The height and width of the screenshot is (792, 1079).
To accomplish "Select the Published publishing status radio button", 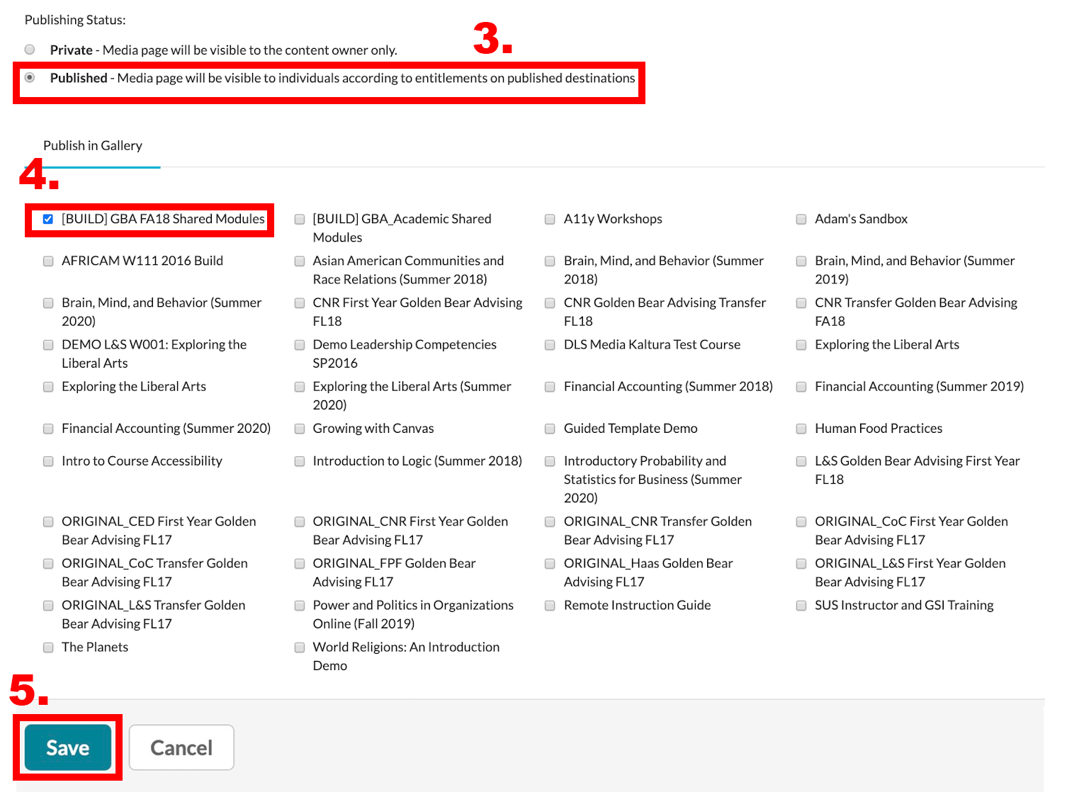I will point(30,79).
